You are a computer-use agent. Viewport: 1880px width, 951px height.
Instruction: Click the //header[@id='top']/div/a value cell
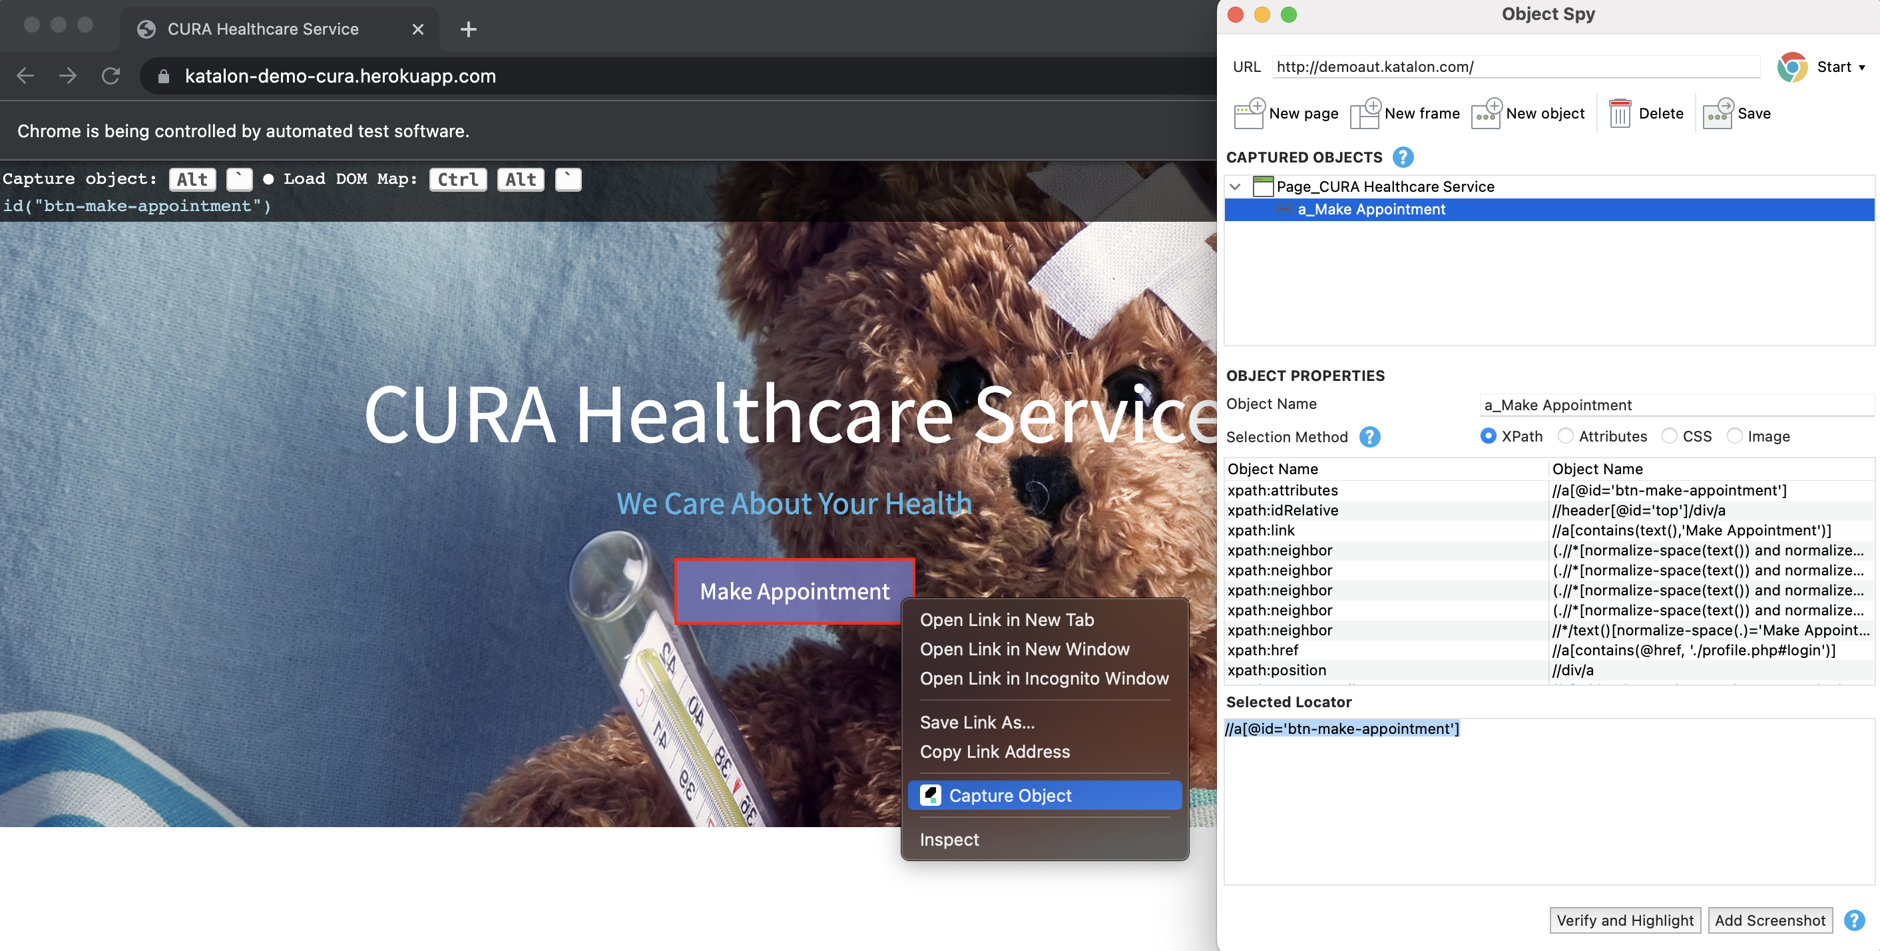click(1711, 509)
